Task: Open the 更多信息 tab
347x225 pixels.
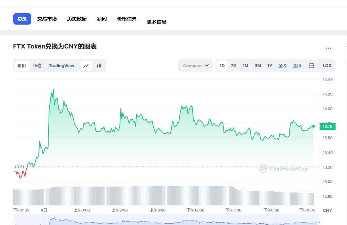Action: point(157,22)
